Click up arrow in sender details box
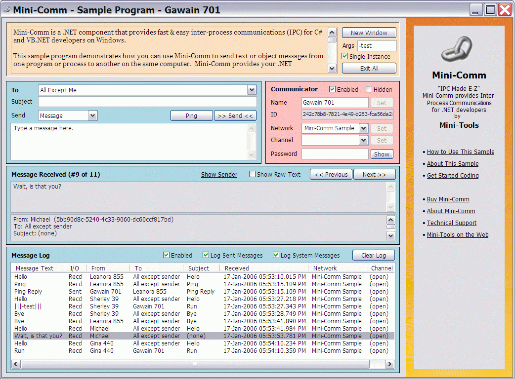The image size is (515, 379). [390, 220]
